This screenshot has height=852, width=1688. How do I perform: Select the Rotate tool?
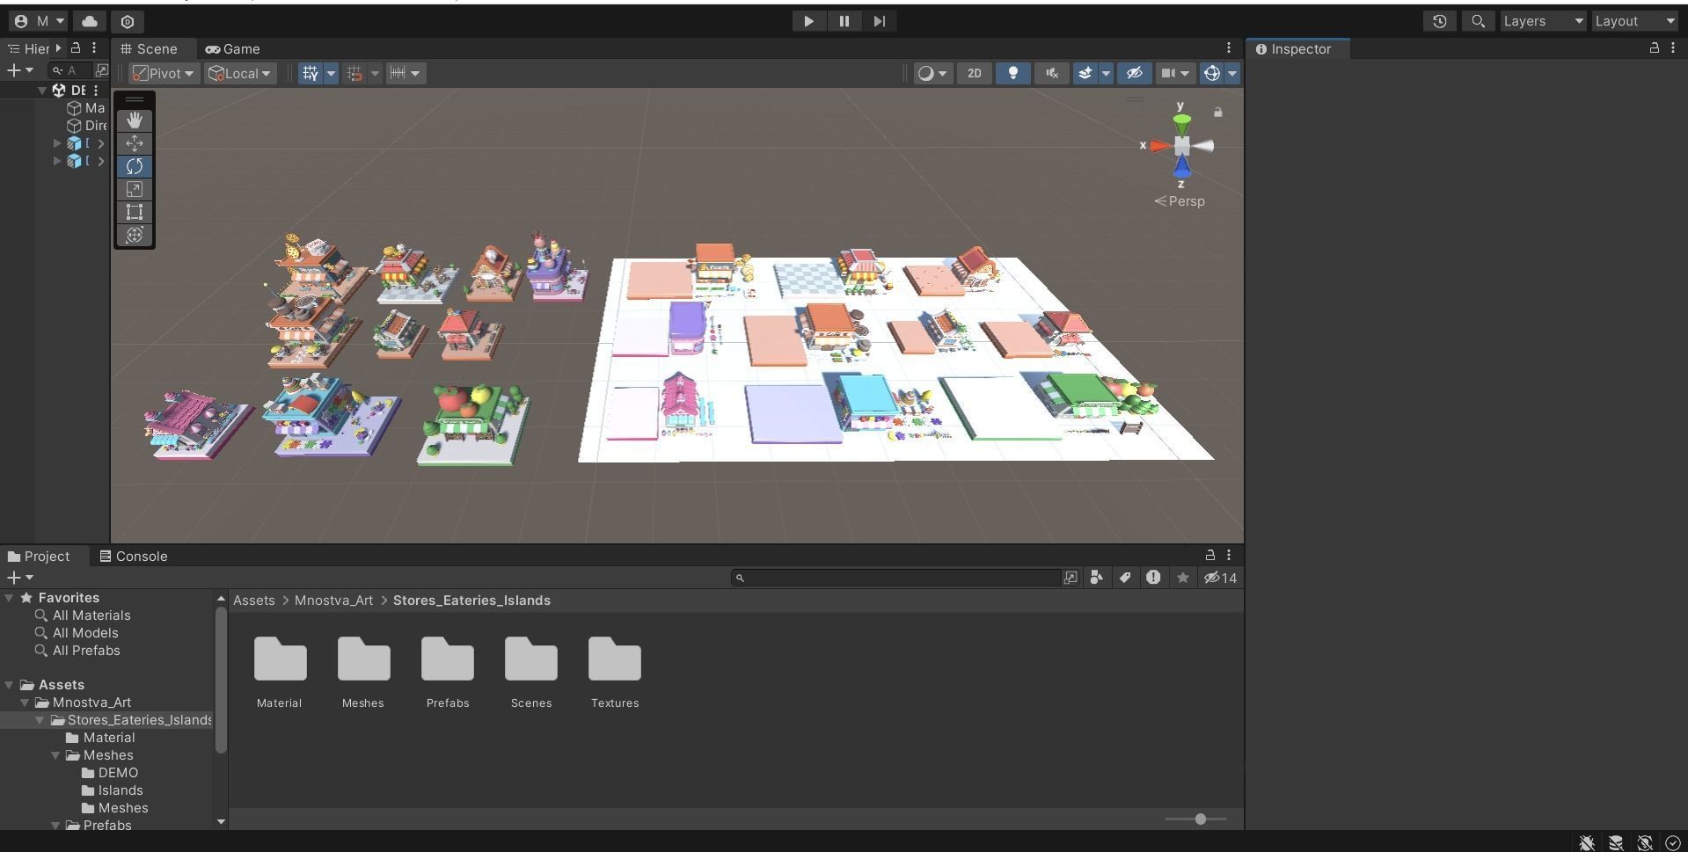135,166
